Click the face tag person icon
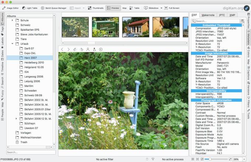Image resolution: width=251 pixels, height=162 pixels. click(88, 49)
